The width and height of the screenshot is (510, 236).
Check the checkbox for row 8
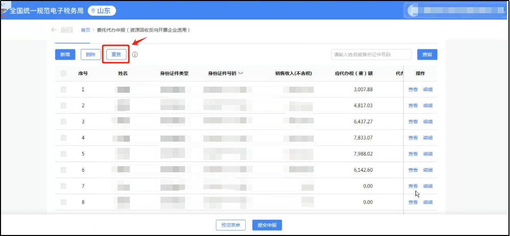coord(63,202)
